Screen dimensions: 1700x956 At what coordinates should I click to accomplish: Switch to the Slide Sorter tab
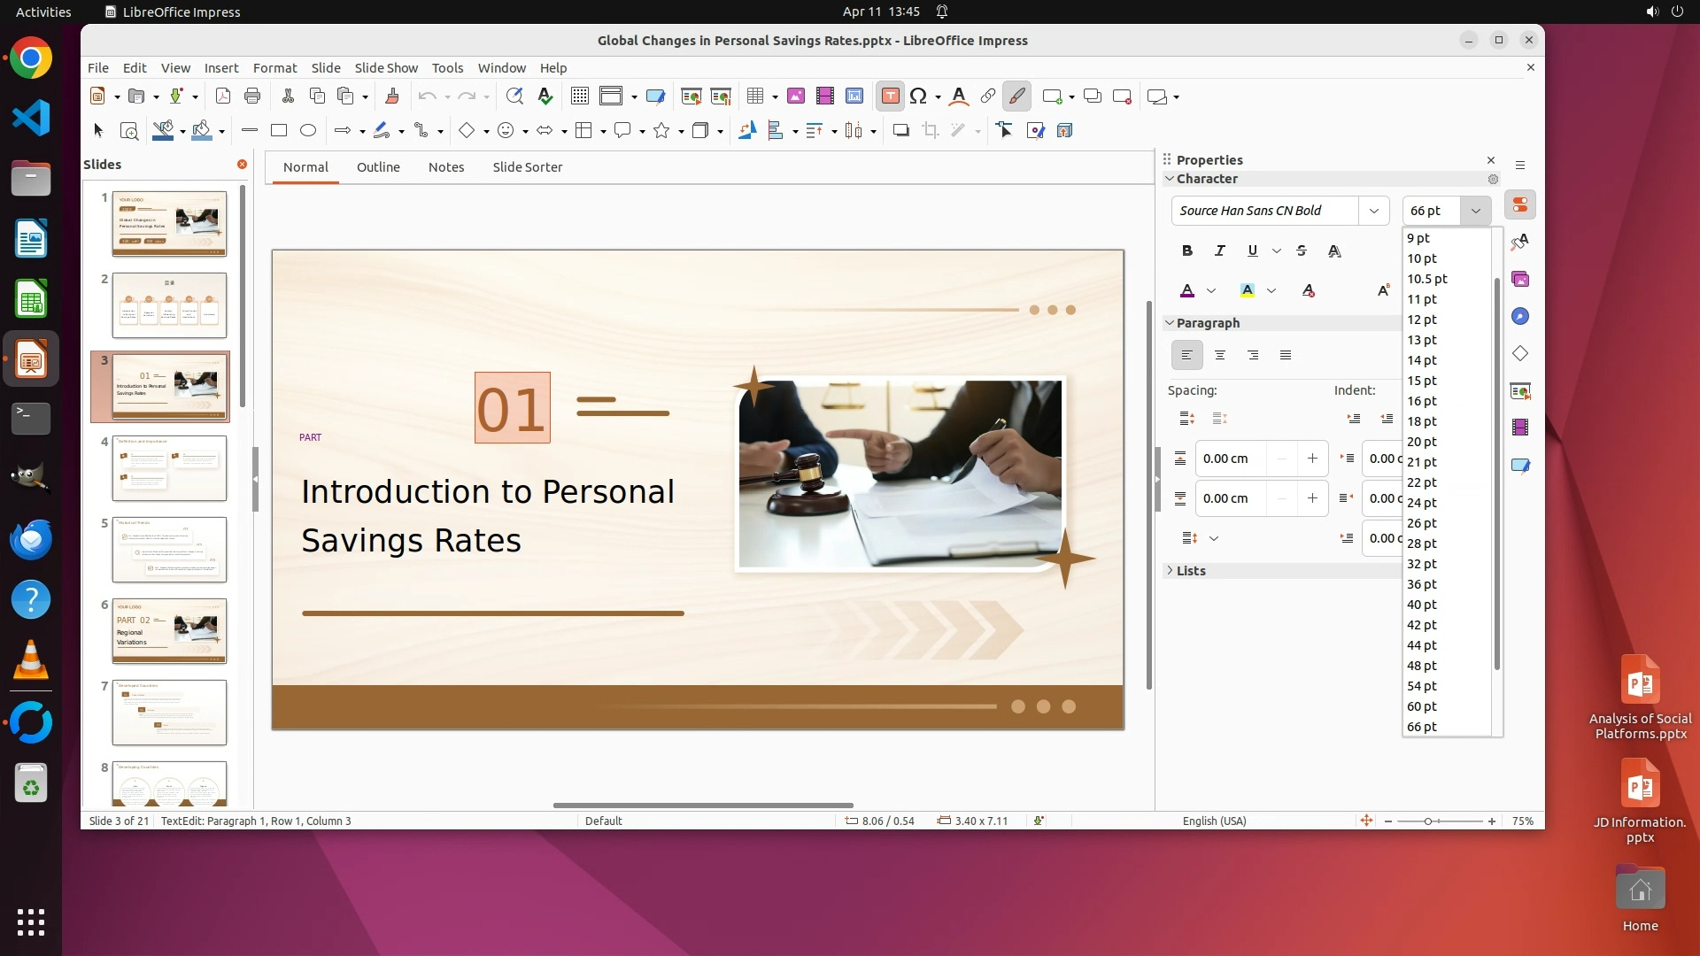(527, 167)
